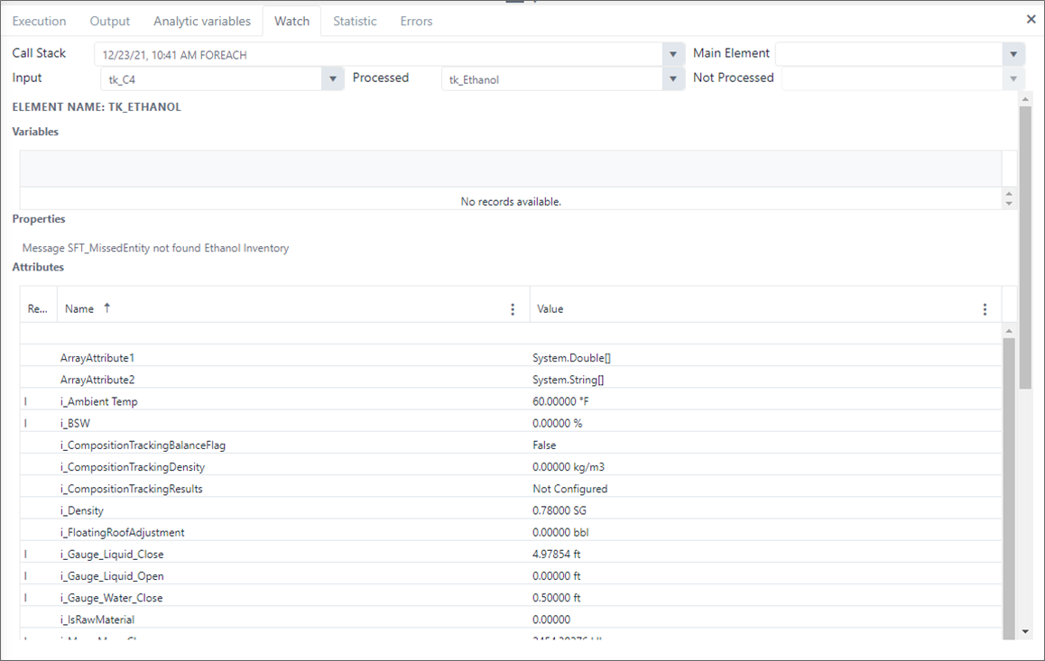The width and height of the screenshot is (1045, 661).
Task: Open the Value column options menu
Action: coord(985,309)
